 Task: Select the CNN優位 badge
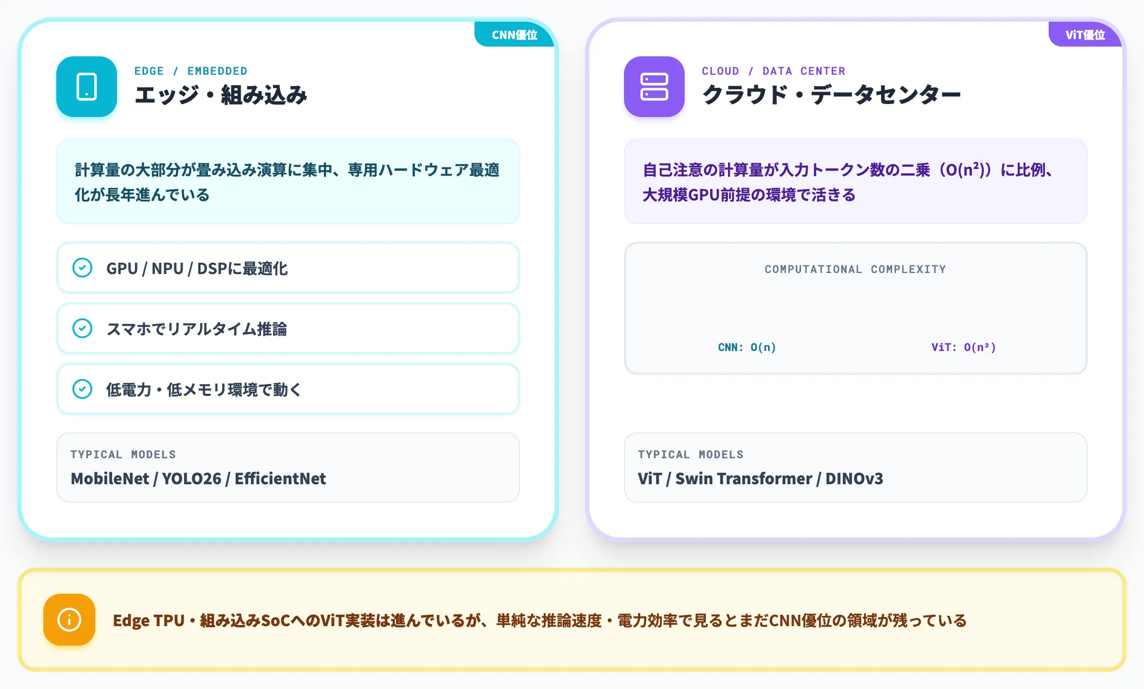click(x=515, y=35)
